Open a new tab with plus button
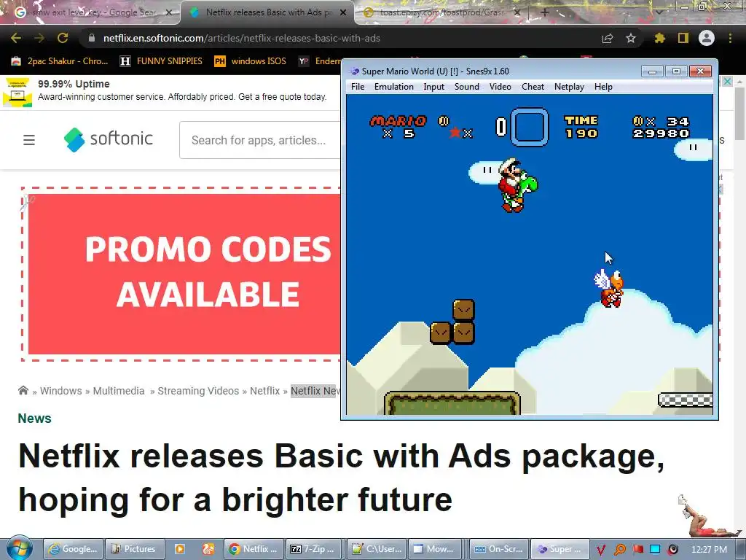 pos(545,12)
